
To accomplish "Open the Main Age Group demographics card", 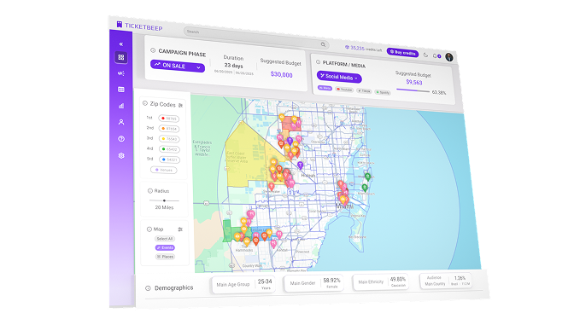I will point(243,285).
